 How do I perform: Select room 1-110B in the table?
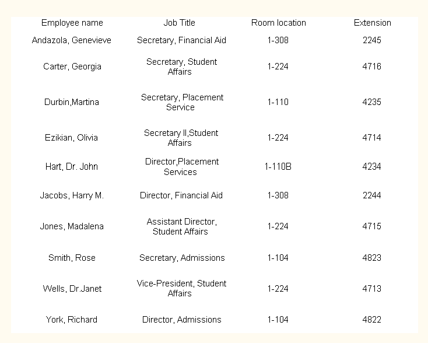[x=278, y=166]
